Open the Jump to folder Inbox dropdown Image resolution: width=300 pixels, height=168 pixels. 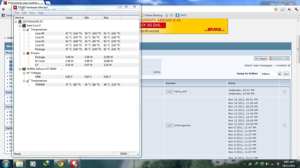coord(279,74)
